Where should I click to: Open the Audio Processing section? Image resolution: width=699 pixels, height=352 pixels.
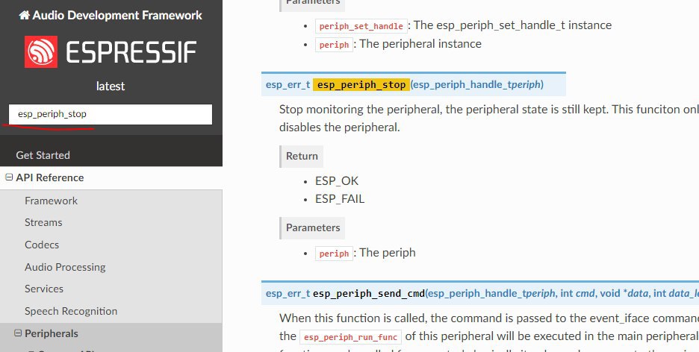point(65,267)
